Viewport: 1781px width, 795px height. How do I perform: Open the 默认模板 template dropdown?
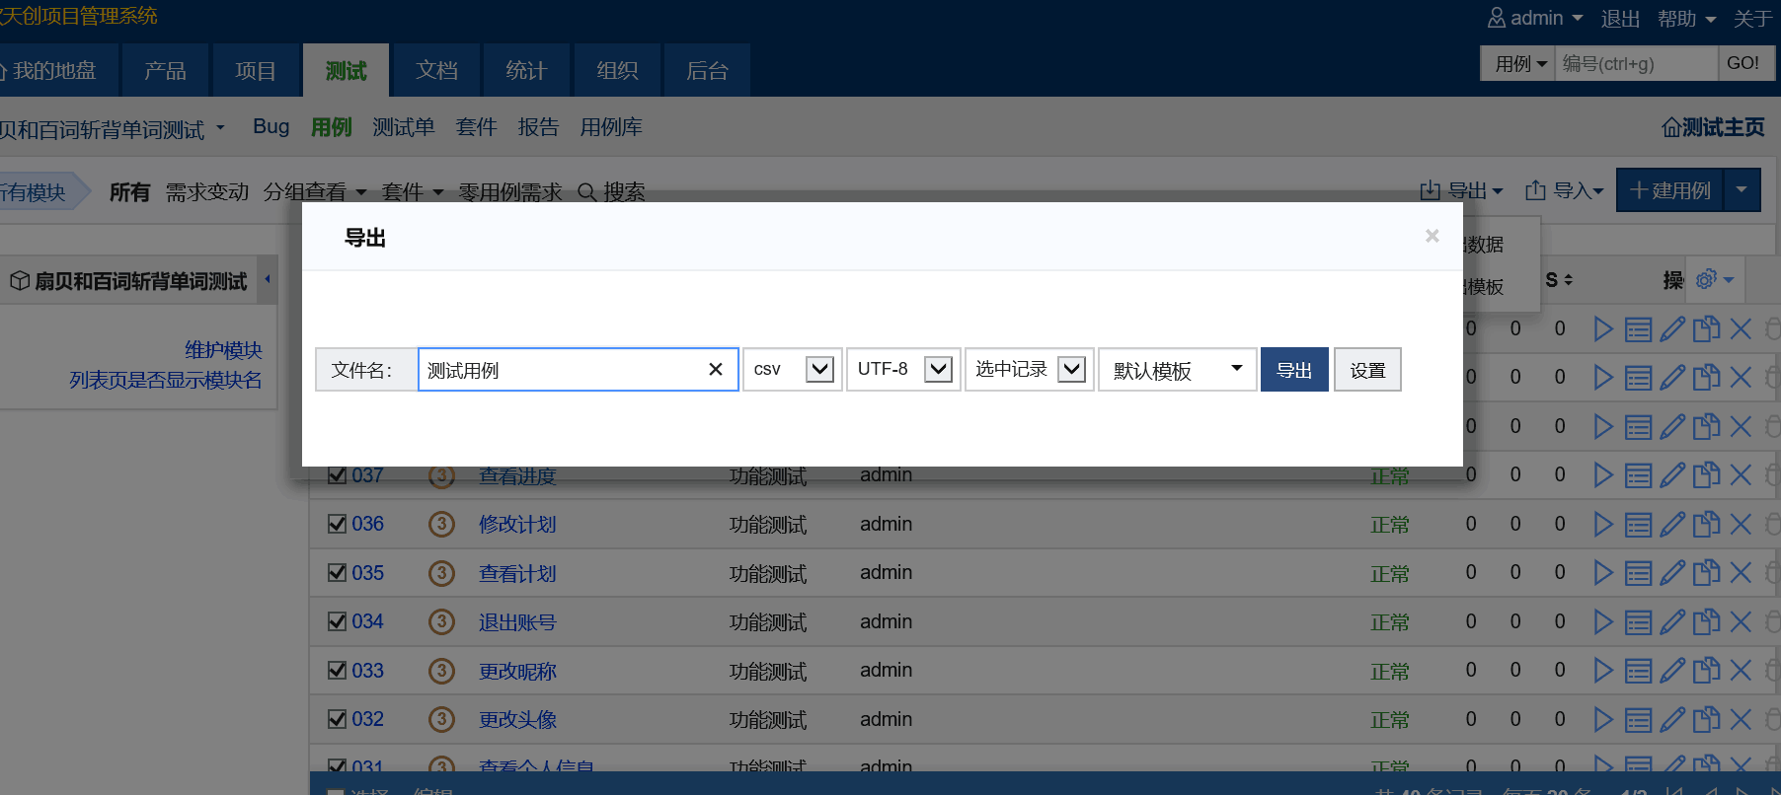tap(1177, 369)
